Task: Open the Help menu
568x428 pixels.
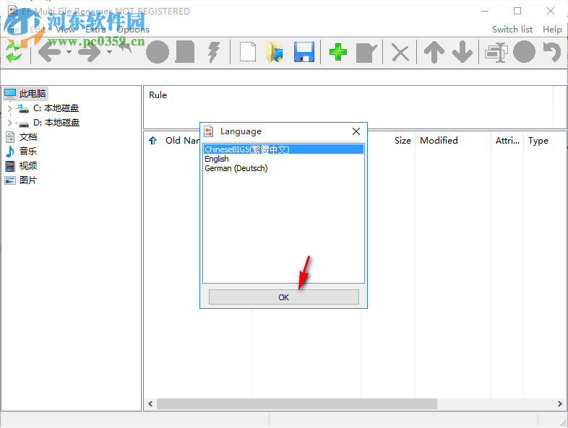Action: coord(552,30)
